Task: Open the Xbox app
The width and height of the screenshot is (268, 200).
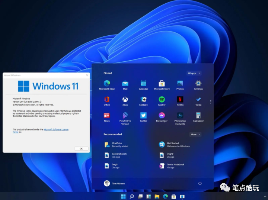Action: coord(125,100)
